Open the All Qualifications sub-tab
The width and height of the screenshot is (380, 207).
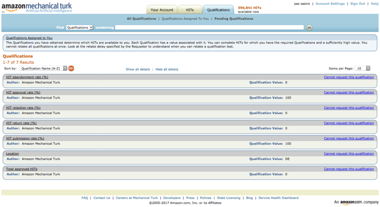coord(142,19)
